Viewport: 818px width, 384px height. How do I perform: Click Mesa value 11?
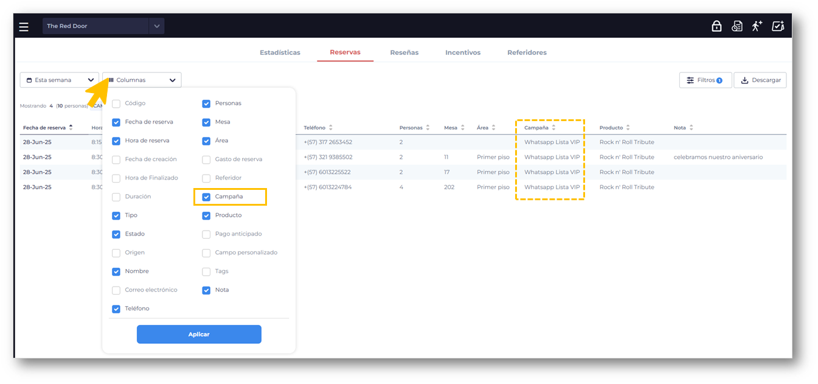point(446,157)
